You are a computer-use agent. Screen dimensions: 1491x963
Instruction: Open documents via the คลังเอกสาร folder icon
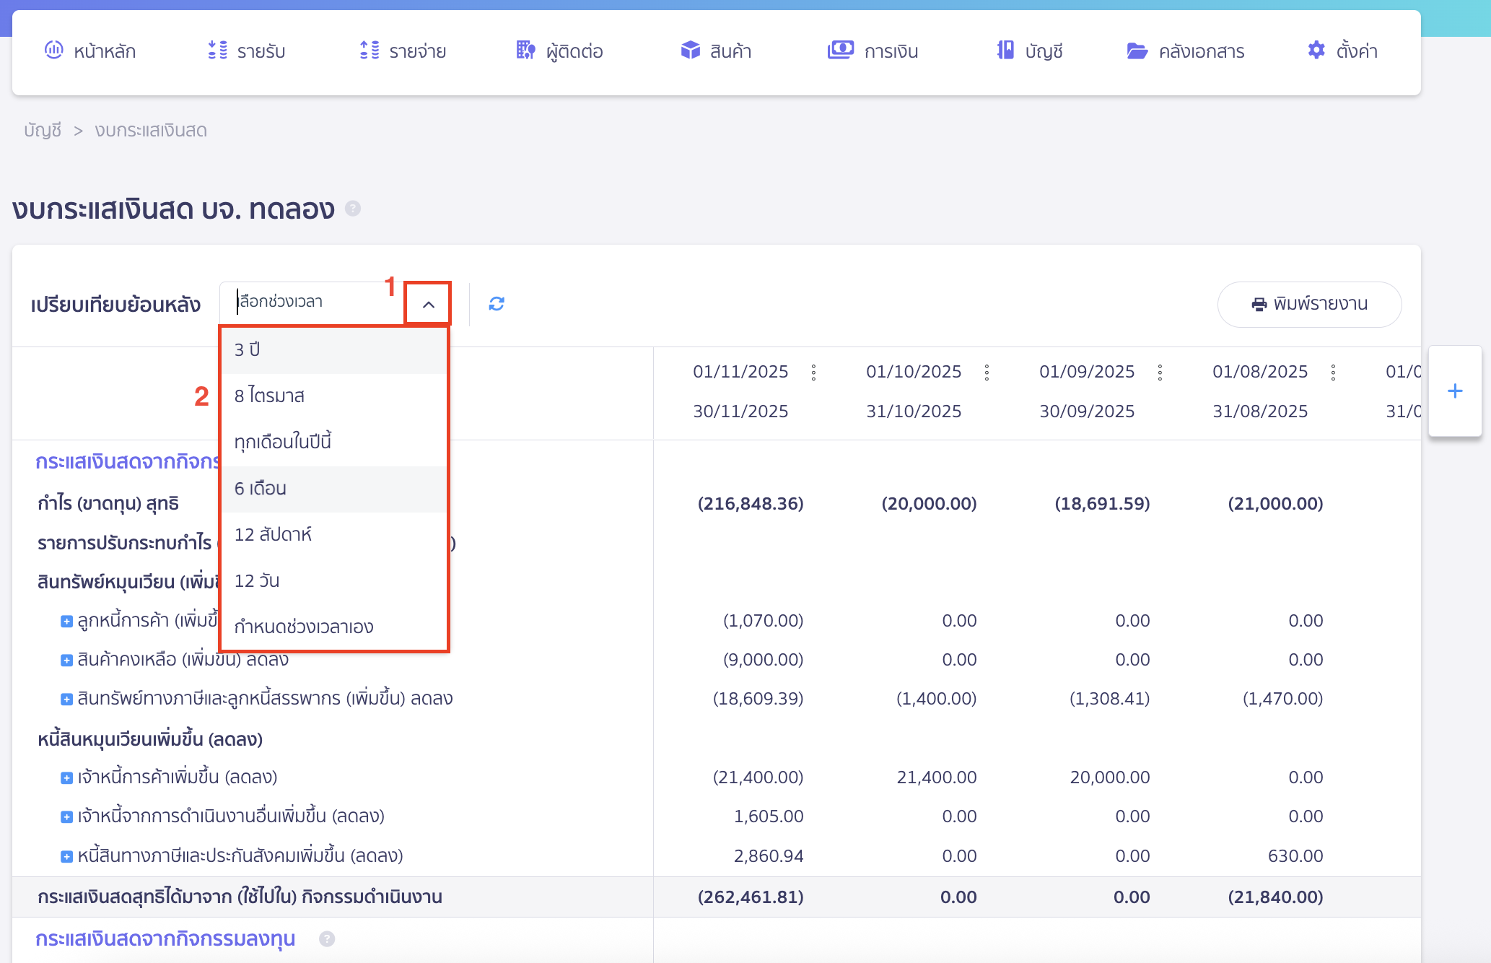tap(1137, 51)
